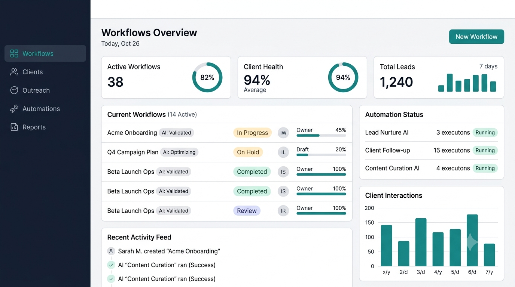Click the On Hold status badge
Image resolution: width=515 pixels, height=287 pixels.
(x=248, y=152)
